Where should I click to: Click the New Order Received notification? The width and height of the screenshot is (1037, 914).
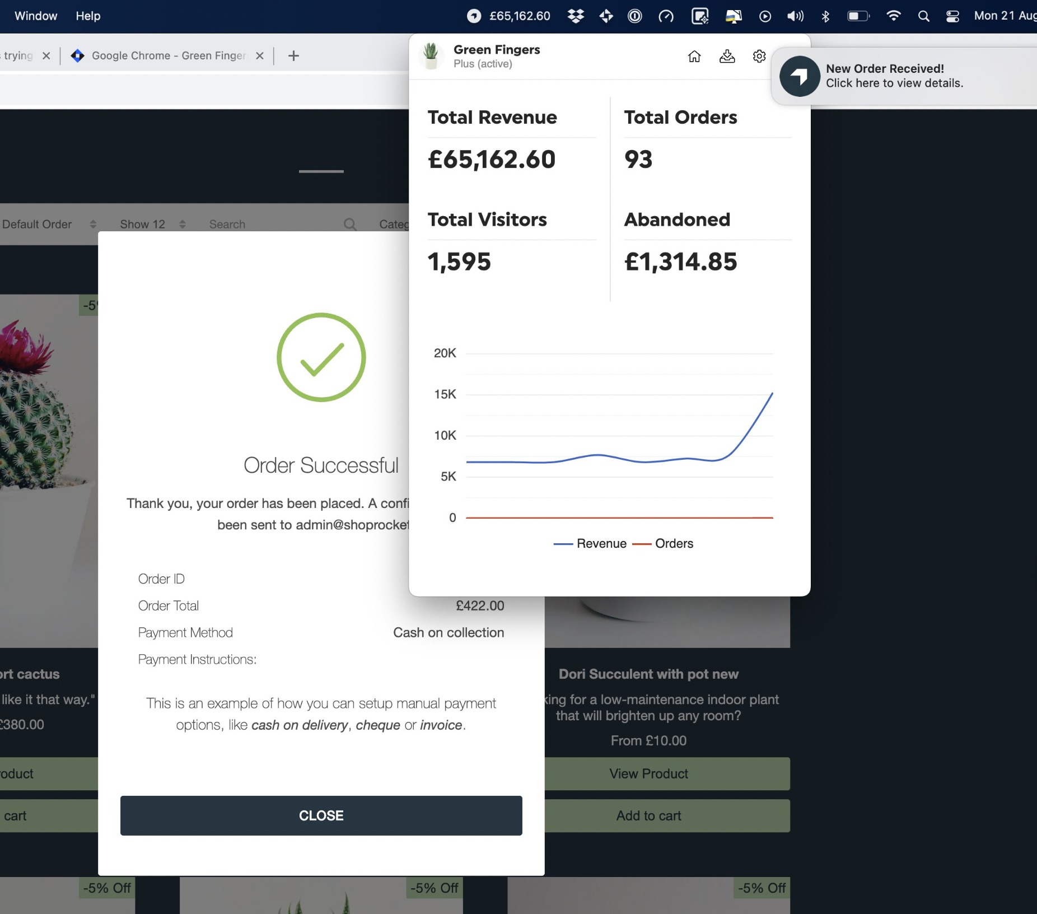(x=894, y=76)
